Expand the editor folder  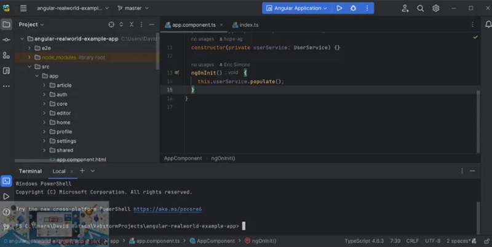[x=44, y=113]
